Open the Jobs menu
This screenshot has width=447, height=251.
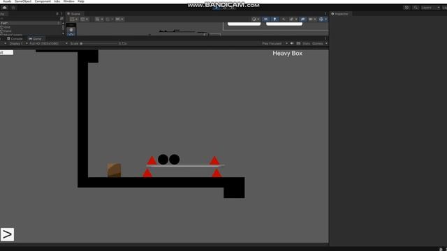tap(57, 1)
